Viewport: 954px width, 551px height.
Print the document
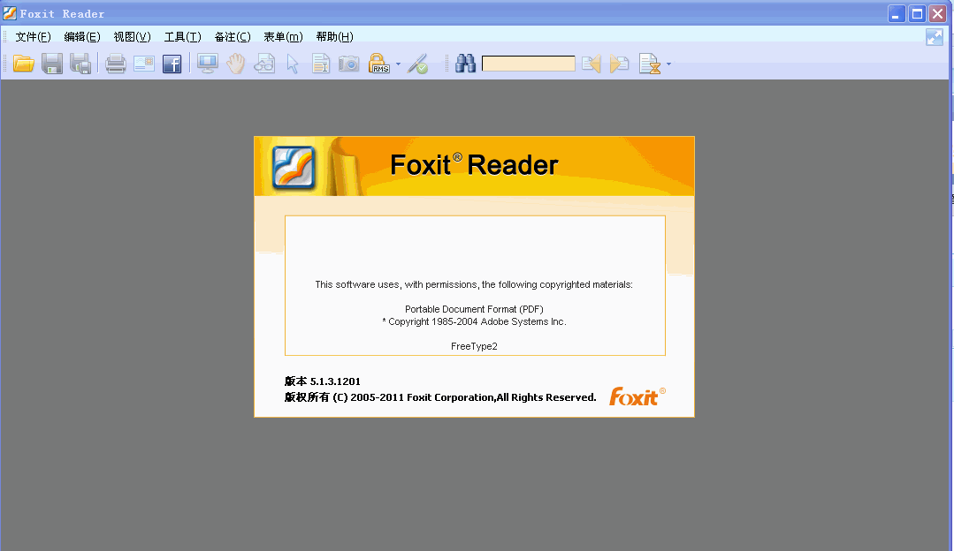click(115, 63)
